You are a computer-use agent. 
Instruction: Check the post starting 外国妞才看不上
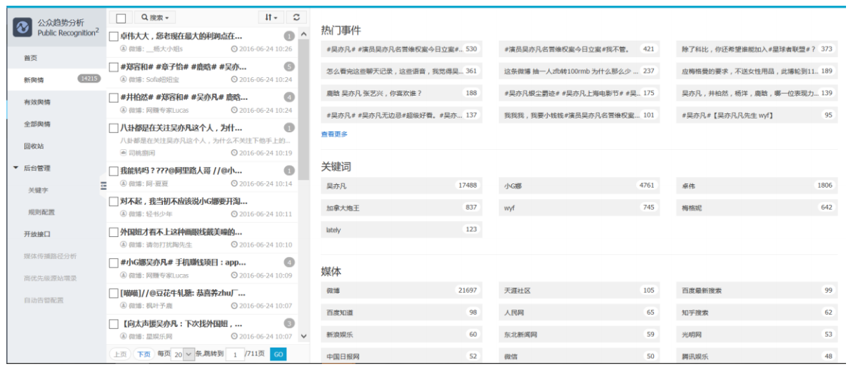coord(114,232)
